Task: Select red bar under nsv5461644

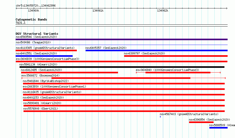Action: (124, 84)
